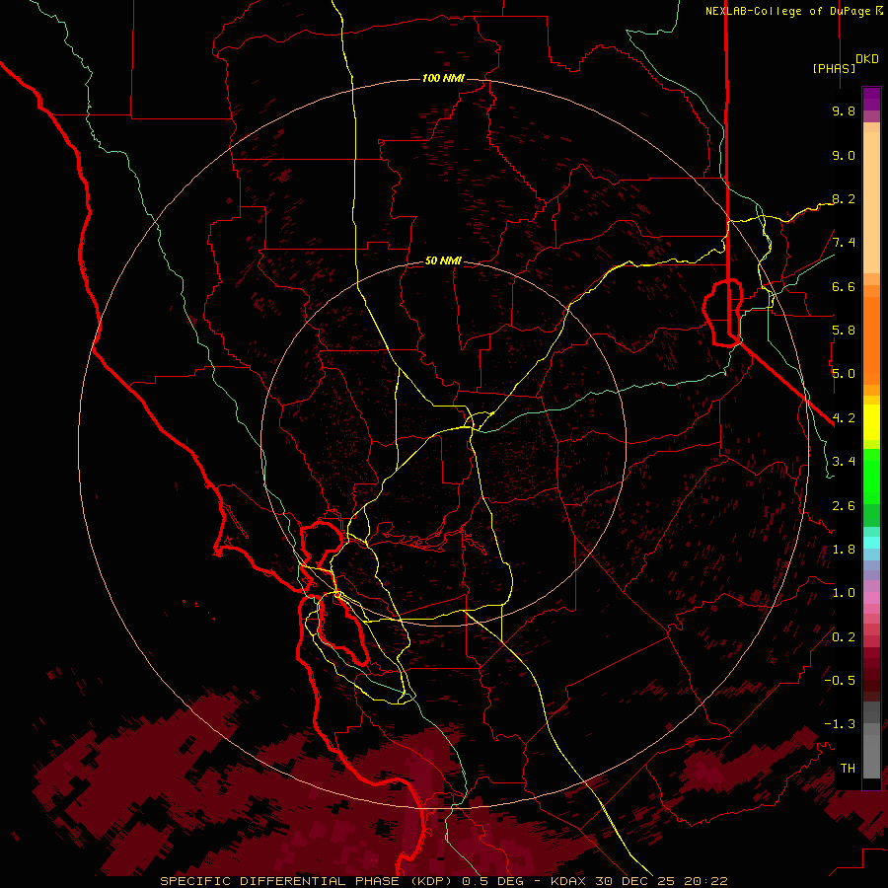Viewport: 888px width, 888px height.
Task: Select the 0.2 scale value
Action: click(844, 637)
